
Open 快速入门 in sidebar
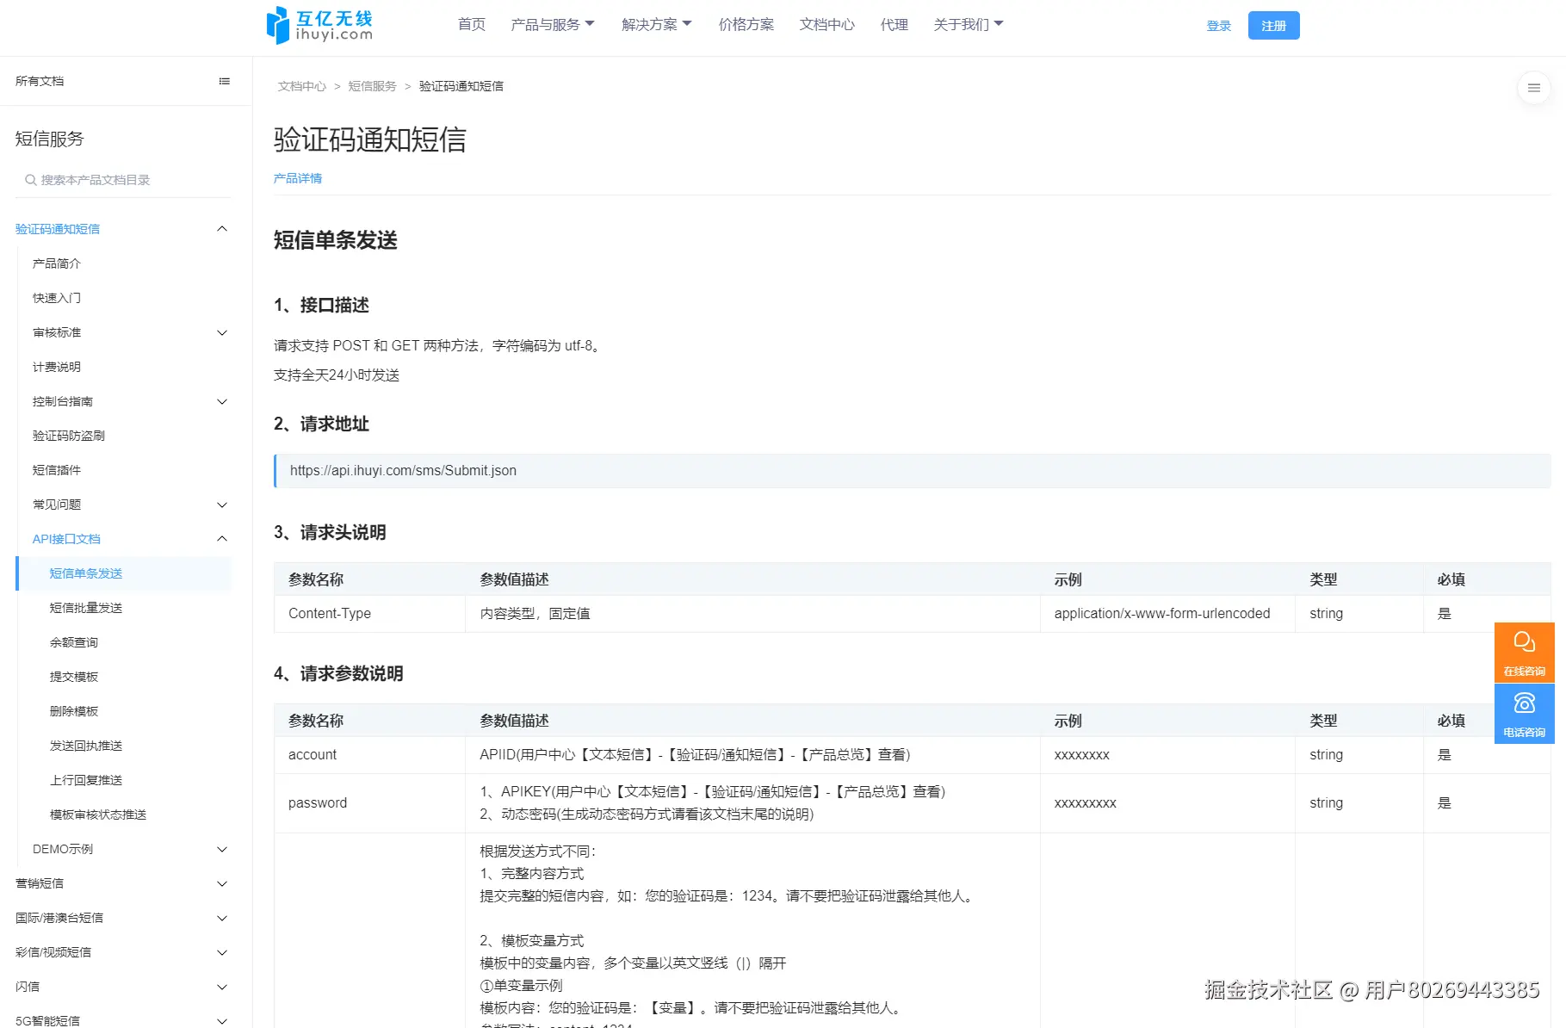click(x=57, y=298)
